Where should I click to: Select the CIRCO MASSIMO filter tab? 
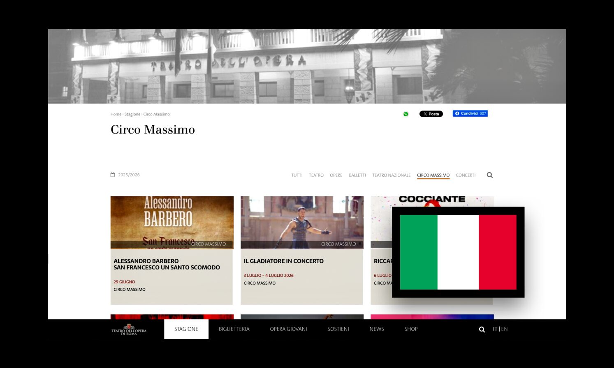click(x=433, y=175)
